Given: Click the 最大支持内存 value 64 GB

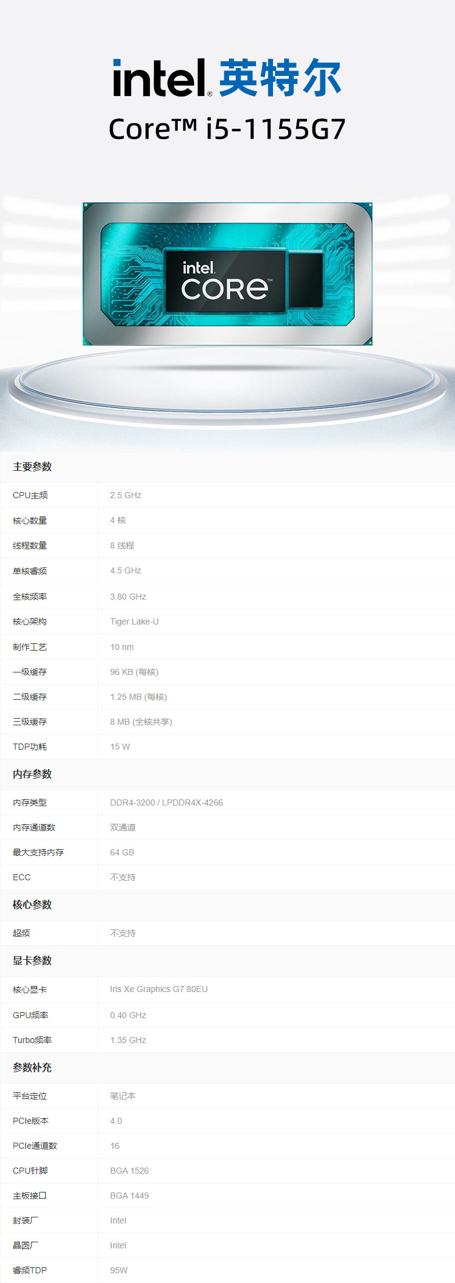Looking at the screenshot, I should [x=122, y=852].
